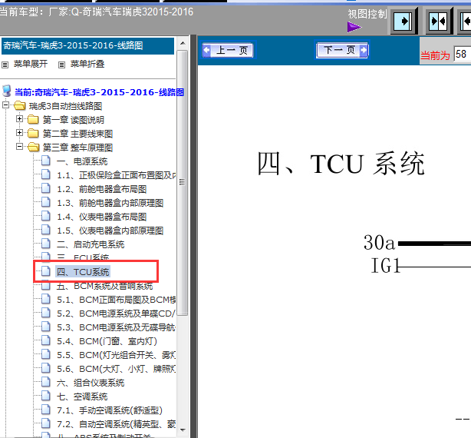Go to previous page with 上一页
The image size is (471, 438).
pyautogui.click(x=228, y=50)
